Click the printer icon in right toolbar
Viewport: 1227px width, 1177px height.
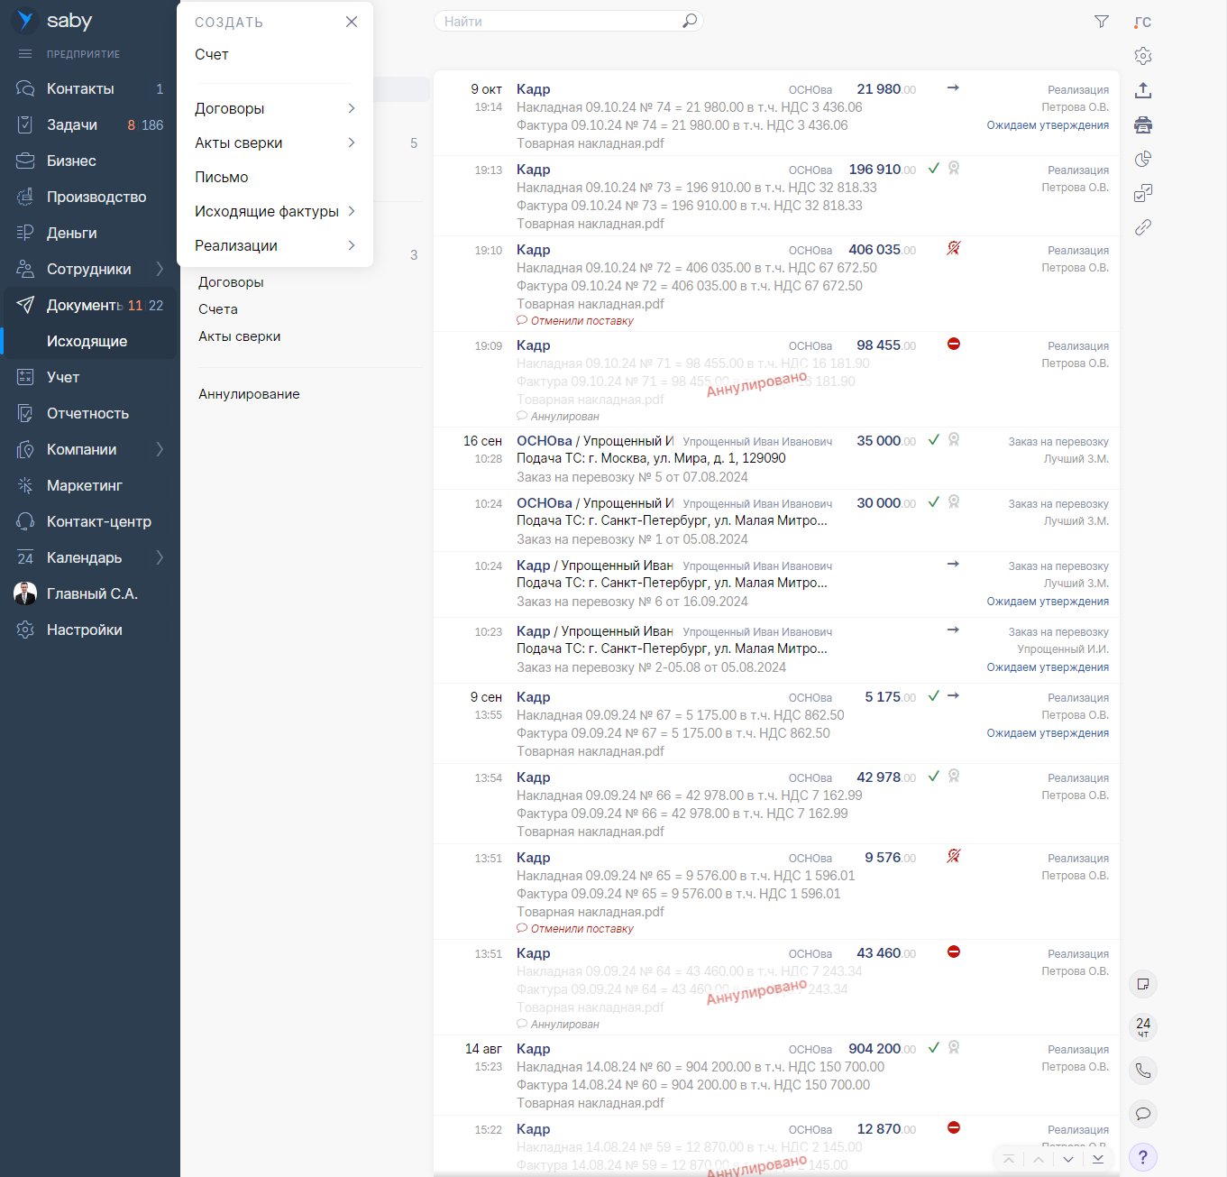click(x=1143, y=124)
